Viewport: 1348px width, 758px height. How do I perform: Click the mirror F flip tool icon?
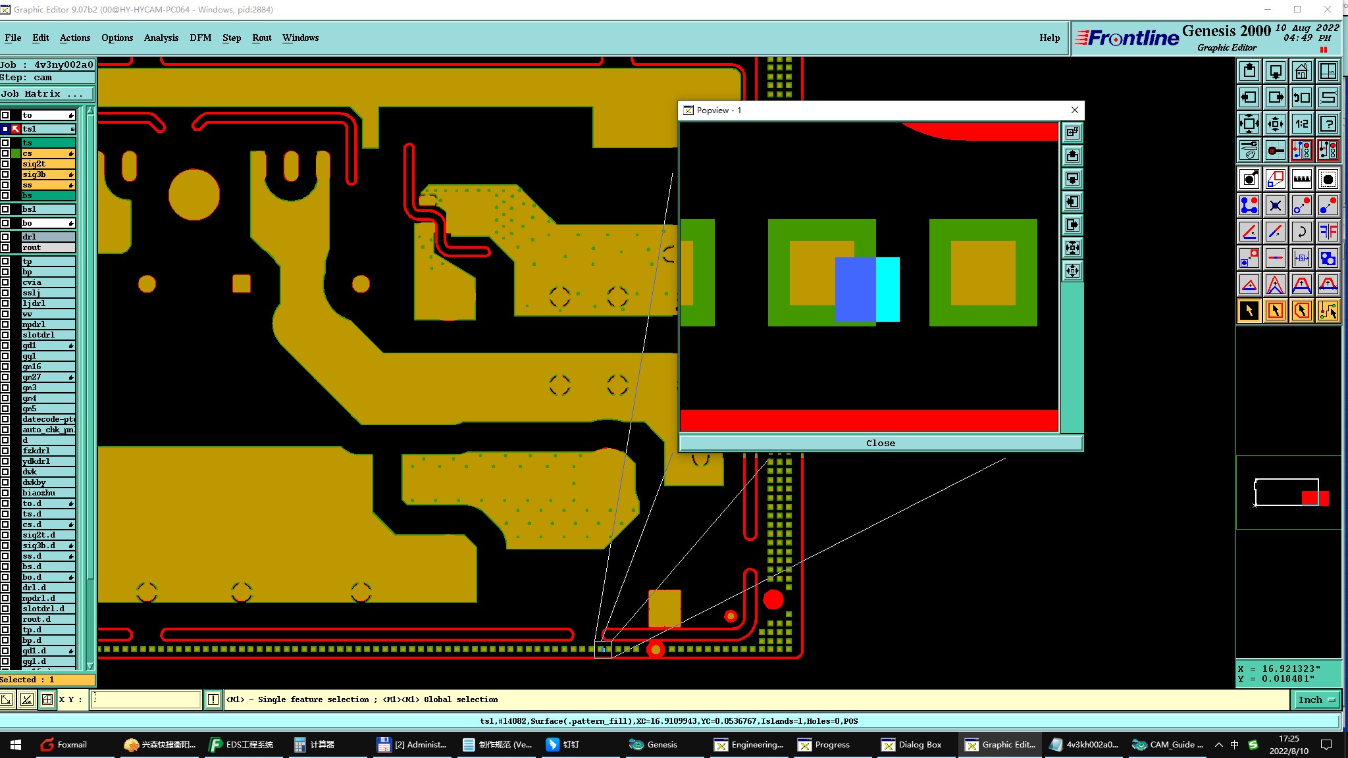pyautogui.click(x=1328, y=232)
